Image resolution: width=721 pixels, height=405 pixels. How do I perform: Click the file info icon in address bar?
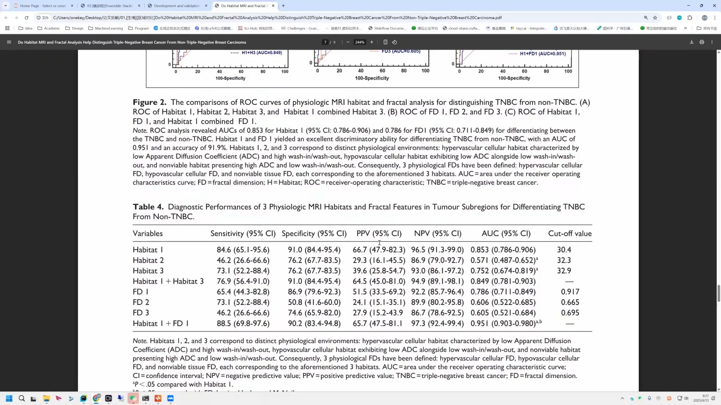(43, 18)
